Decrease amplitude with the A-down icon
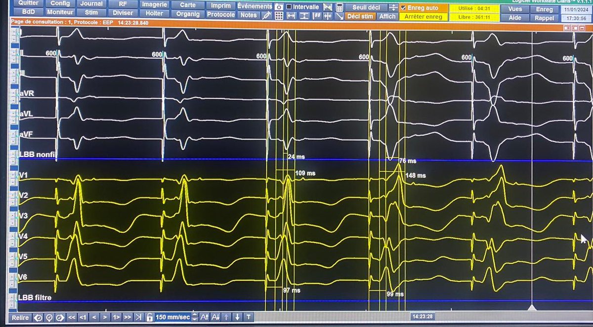The height and width of the screenshot is (327, 593). tap(216, 318)
